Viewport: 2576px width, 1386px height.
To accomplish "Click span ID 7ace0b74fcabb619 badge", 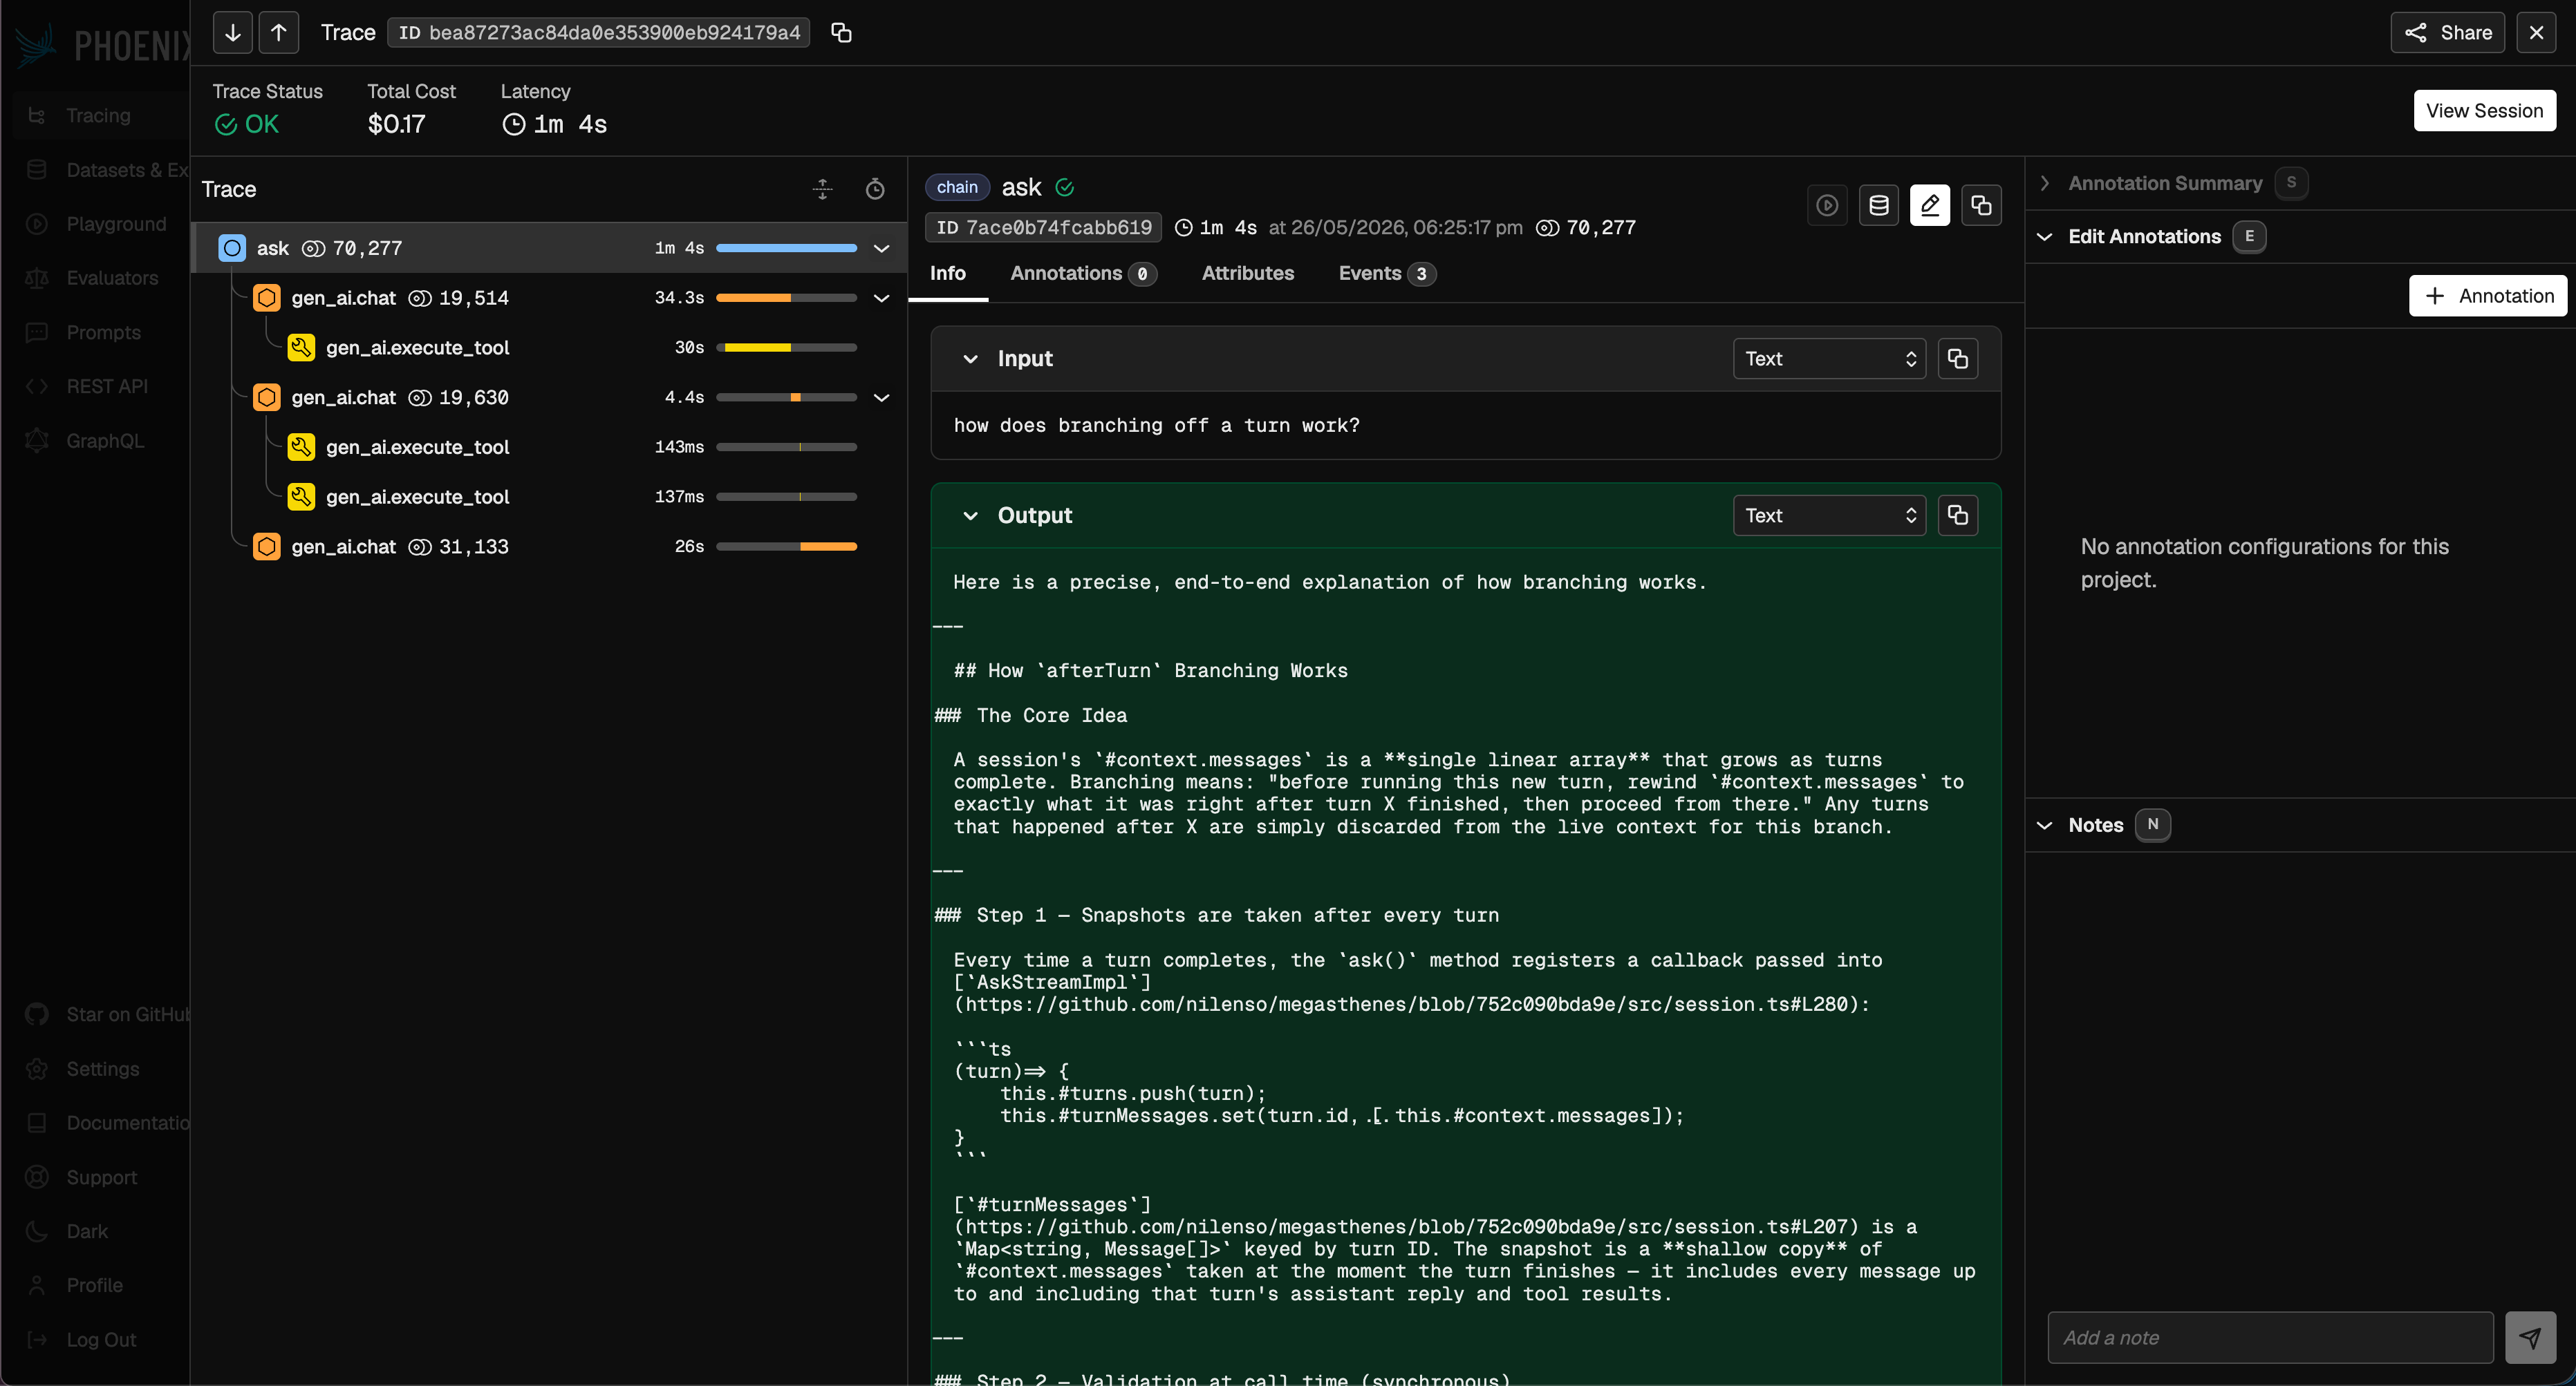I will pyautogui.click(x=1043, y=228).
